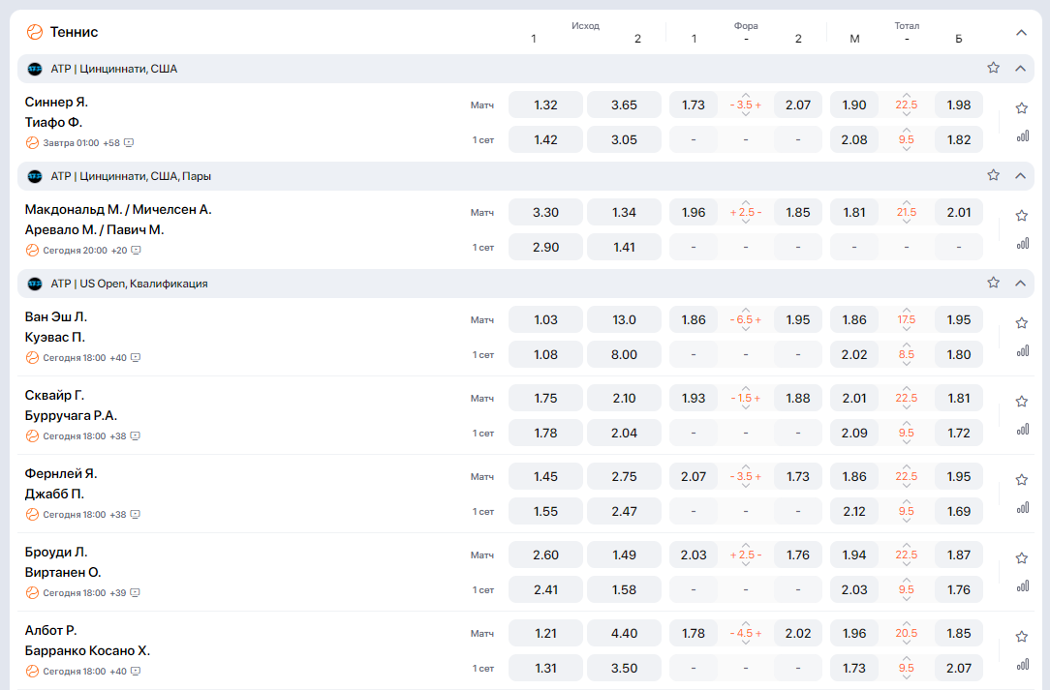View stats icon for Broady vs Virtanen
The width and height of the screenshot is (1050, 690).
1022,585
